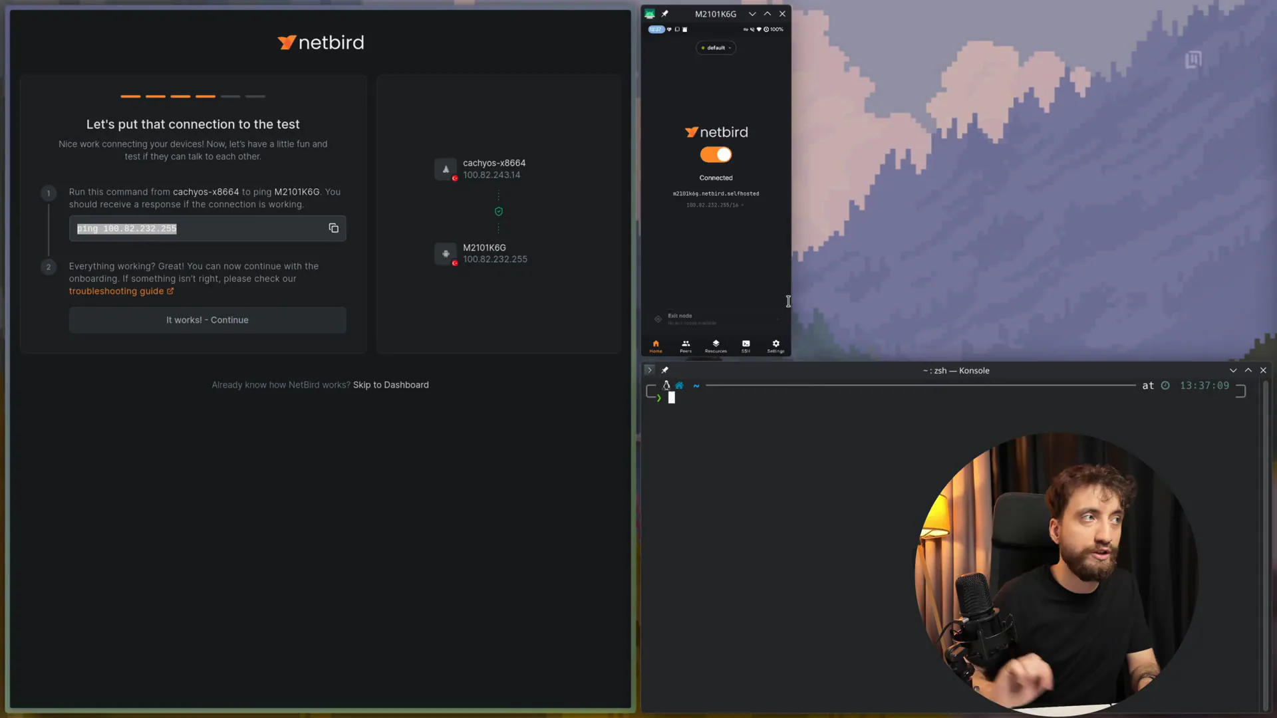Click 100.82.232.255 IP under M2101K6G
Screen dimensions: 1277x718
pyautogui.click(x=495, y=259)
